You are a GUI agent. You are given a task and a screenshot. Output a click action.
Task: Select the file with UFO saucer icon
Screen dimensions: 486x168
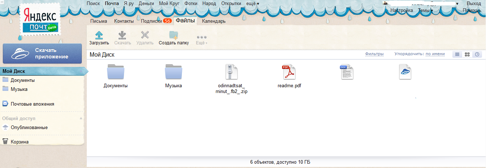(405, 71)
